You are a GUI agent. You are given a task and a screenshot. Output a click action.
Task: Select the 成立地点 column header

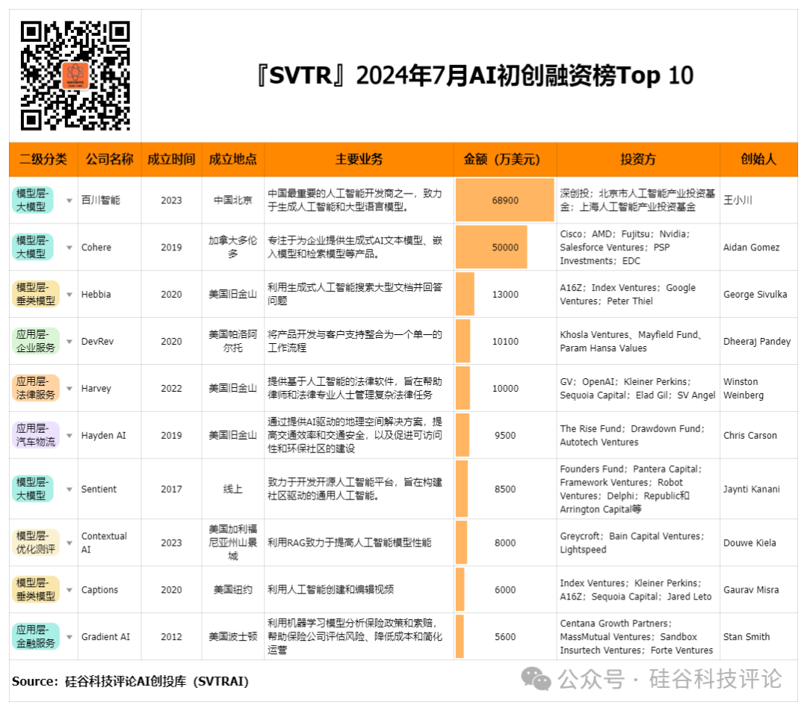(x=232, y=159)
